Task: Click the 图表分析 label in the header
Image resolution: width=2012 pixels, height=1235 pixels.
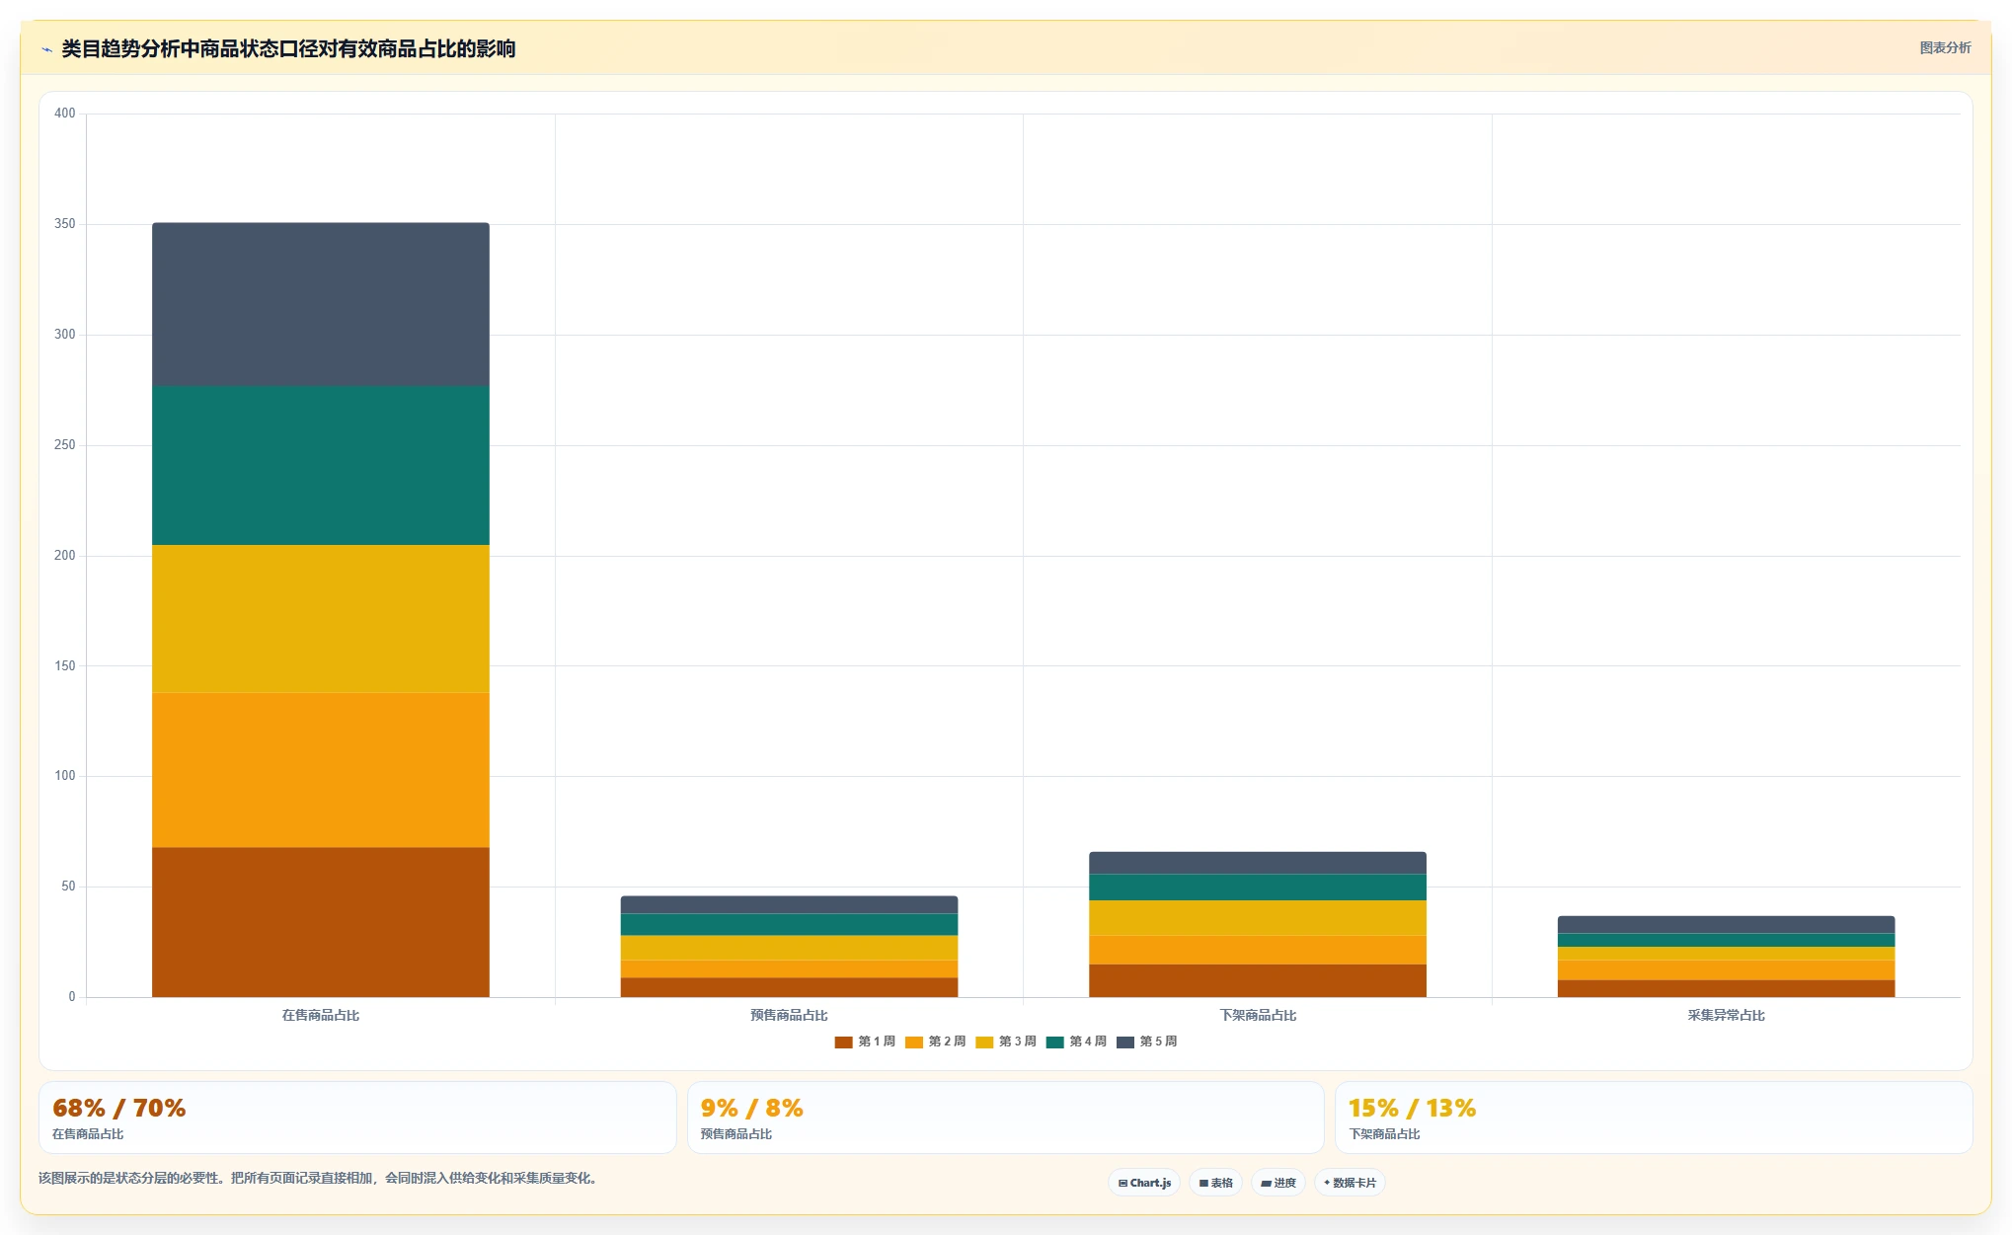Action: (x=1945, y=47)
